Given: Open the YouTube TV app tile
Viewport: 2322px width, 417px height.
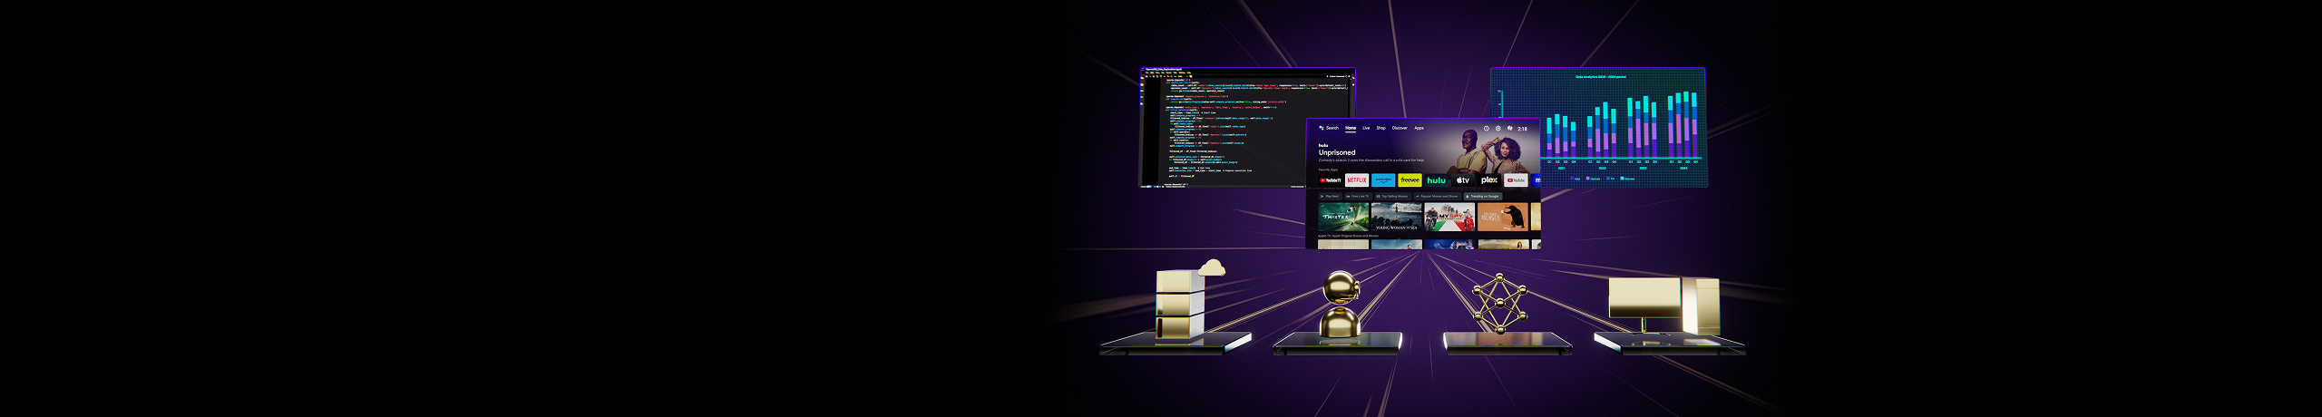Looking at the screenshot, I should pos(1331,180).
